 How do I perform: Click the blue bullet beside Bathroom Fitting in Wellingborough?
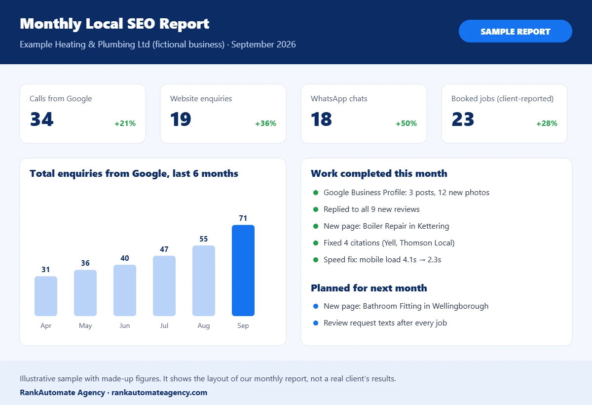click(x=316, y=306)
